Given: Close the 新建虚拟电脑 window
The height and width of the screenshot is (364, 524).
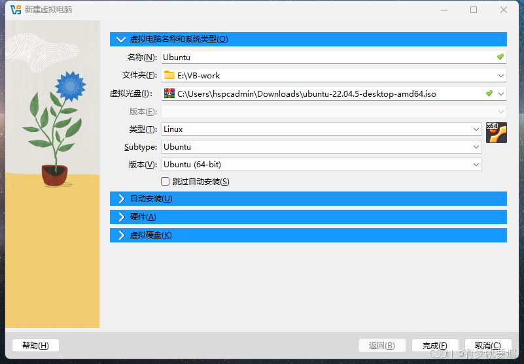Looking at the screenshot, I should (504, 10).
